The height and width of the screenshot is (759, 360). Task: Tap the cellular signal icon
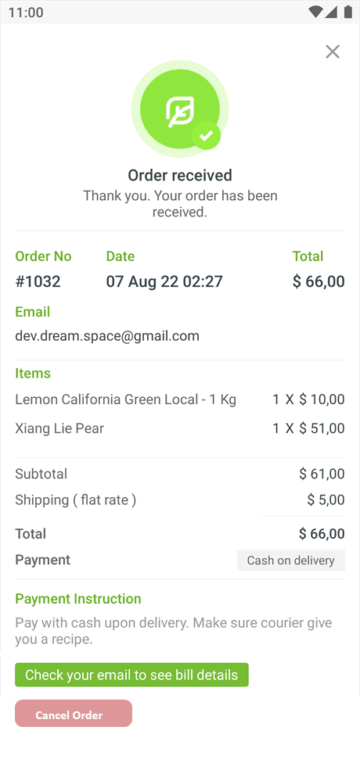tap(331, 12)
